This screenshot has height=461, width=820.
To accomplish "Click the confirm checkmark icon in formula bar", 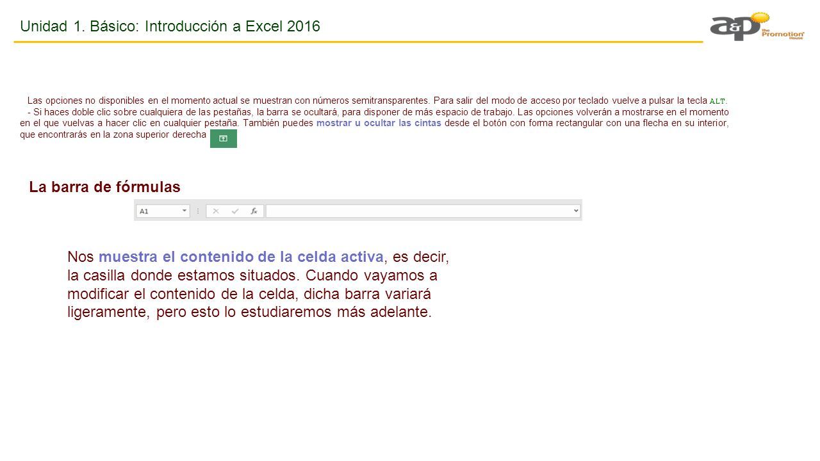I will [235, 211].
